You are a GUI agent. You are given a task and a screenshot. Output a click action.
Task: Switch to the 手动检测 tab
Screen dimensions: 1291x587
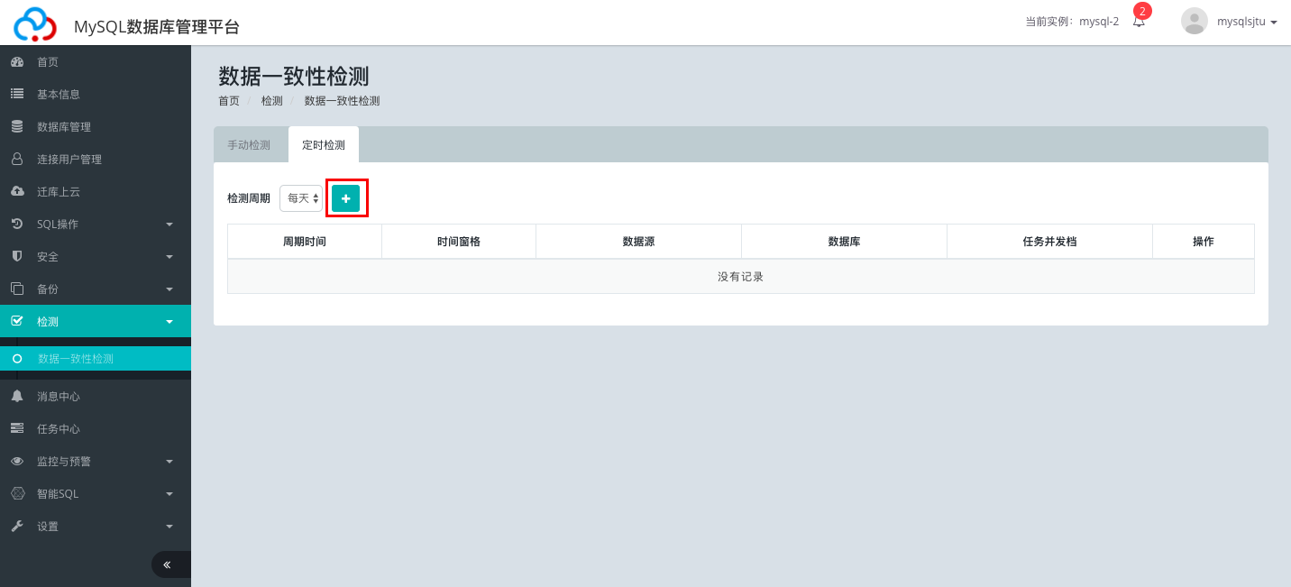point(249,145)
